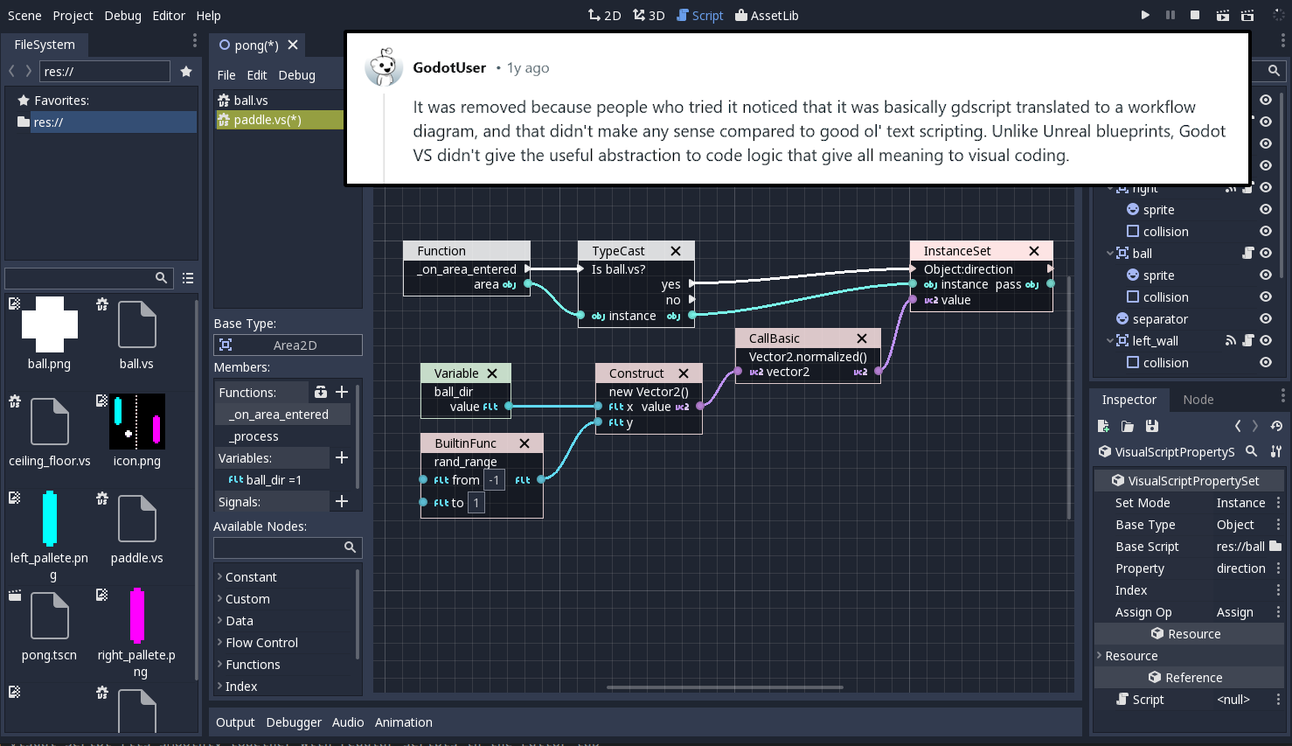The width and height of the screenshot is (1292, 746).
Task: Click the script icon beside the ball node
Action: click(1248, 253)
